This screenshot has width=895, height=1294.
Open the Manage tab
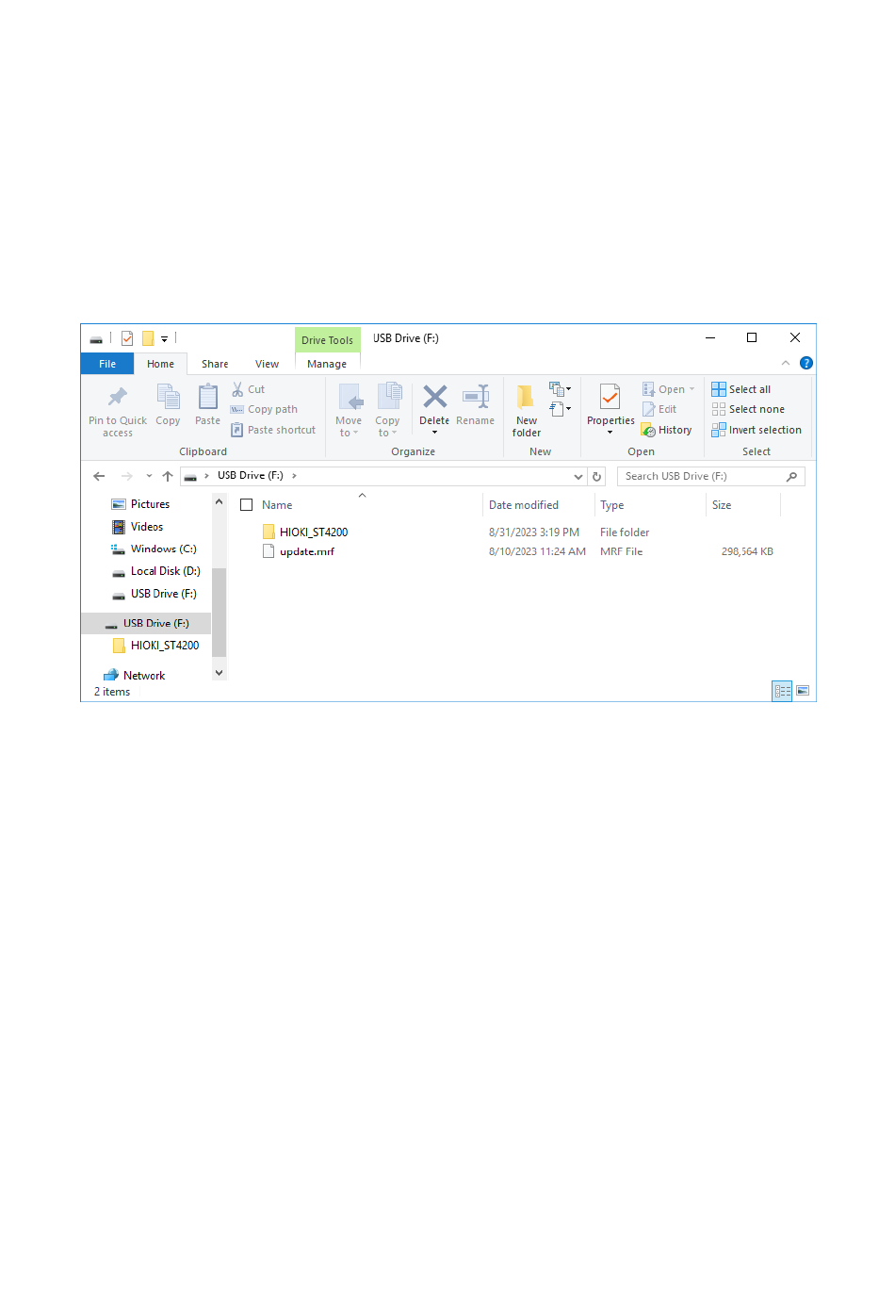327,364
